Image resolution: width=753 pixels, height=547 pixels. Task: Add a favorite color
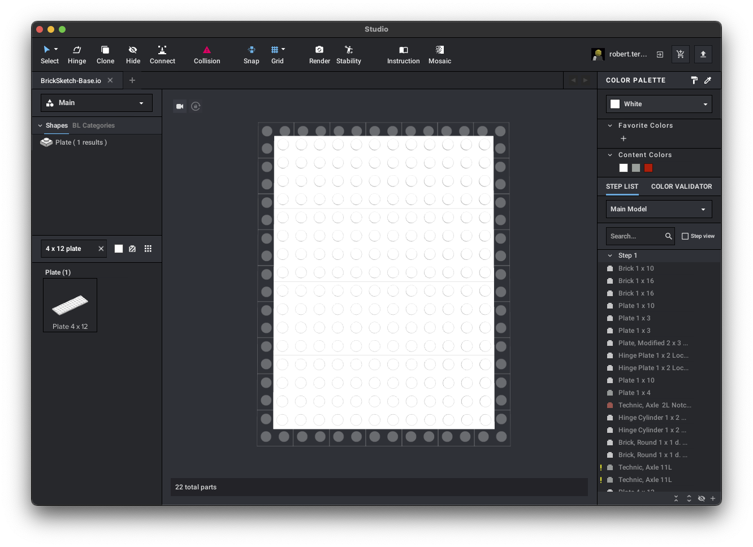pyautogui.click(x=624, y=138)
